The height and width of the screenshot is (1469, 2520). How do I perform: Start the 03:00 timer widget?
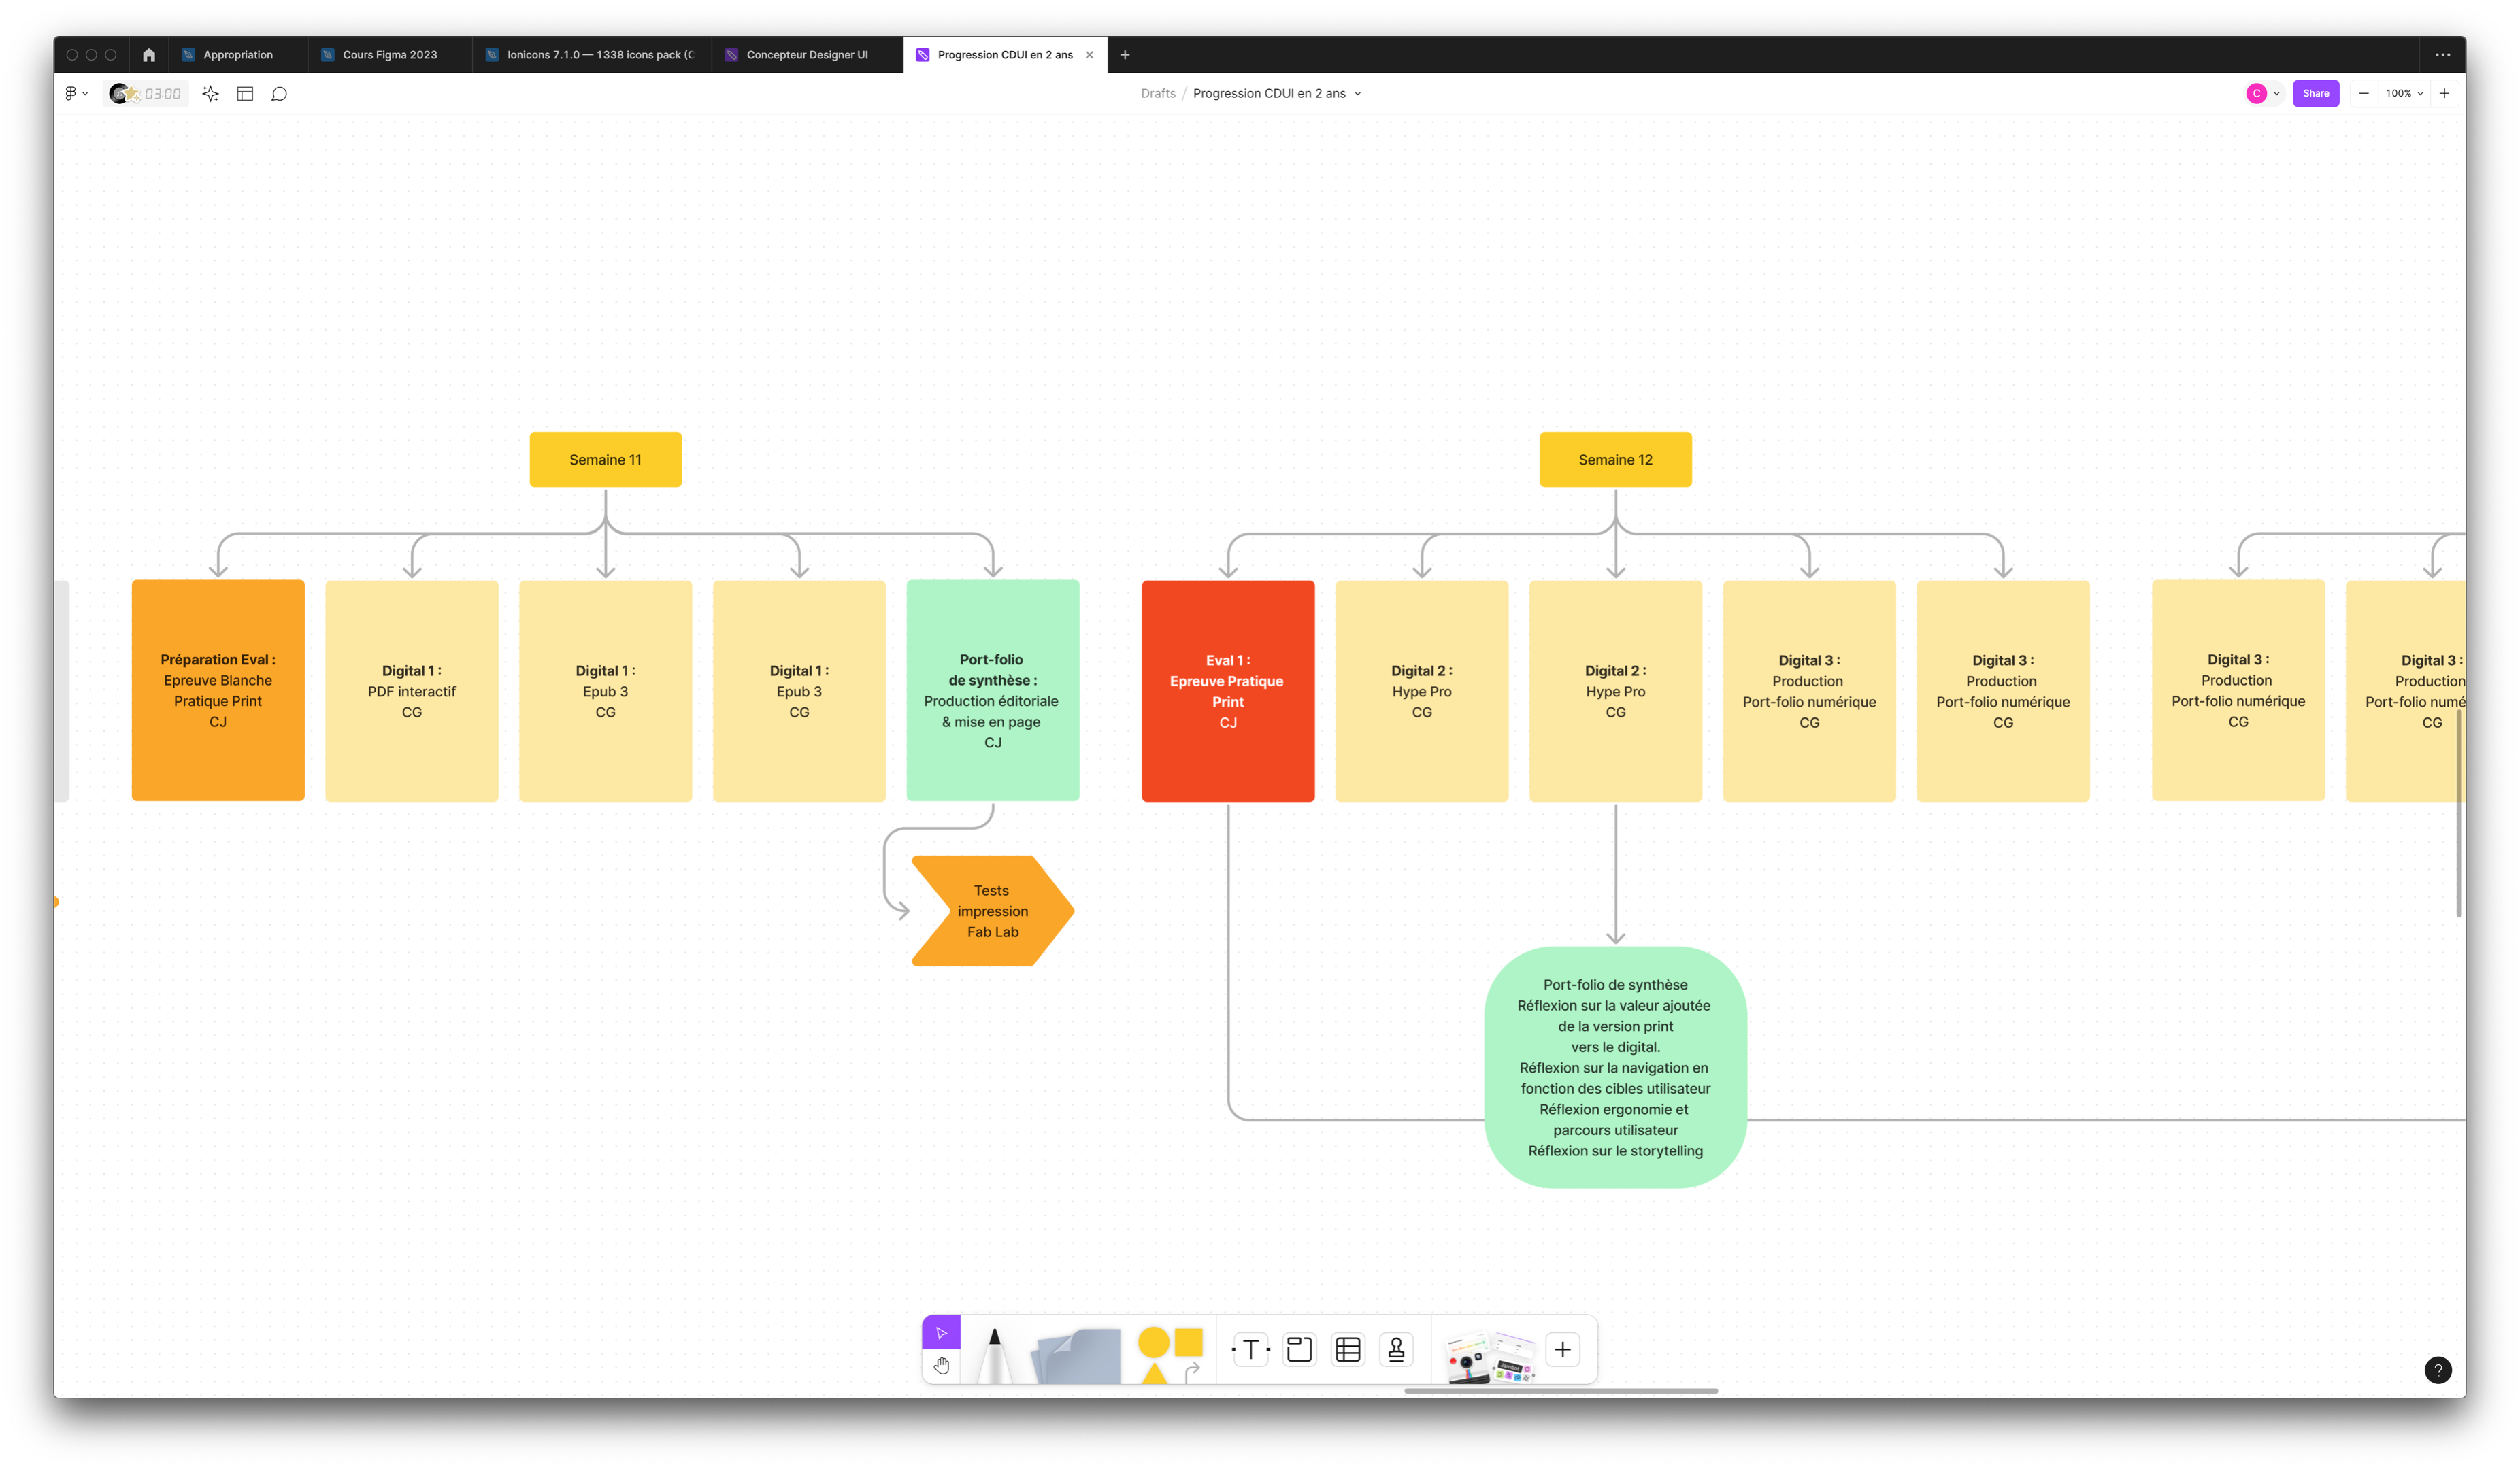[x=146, y=94]
